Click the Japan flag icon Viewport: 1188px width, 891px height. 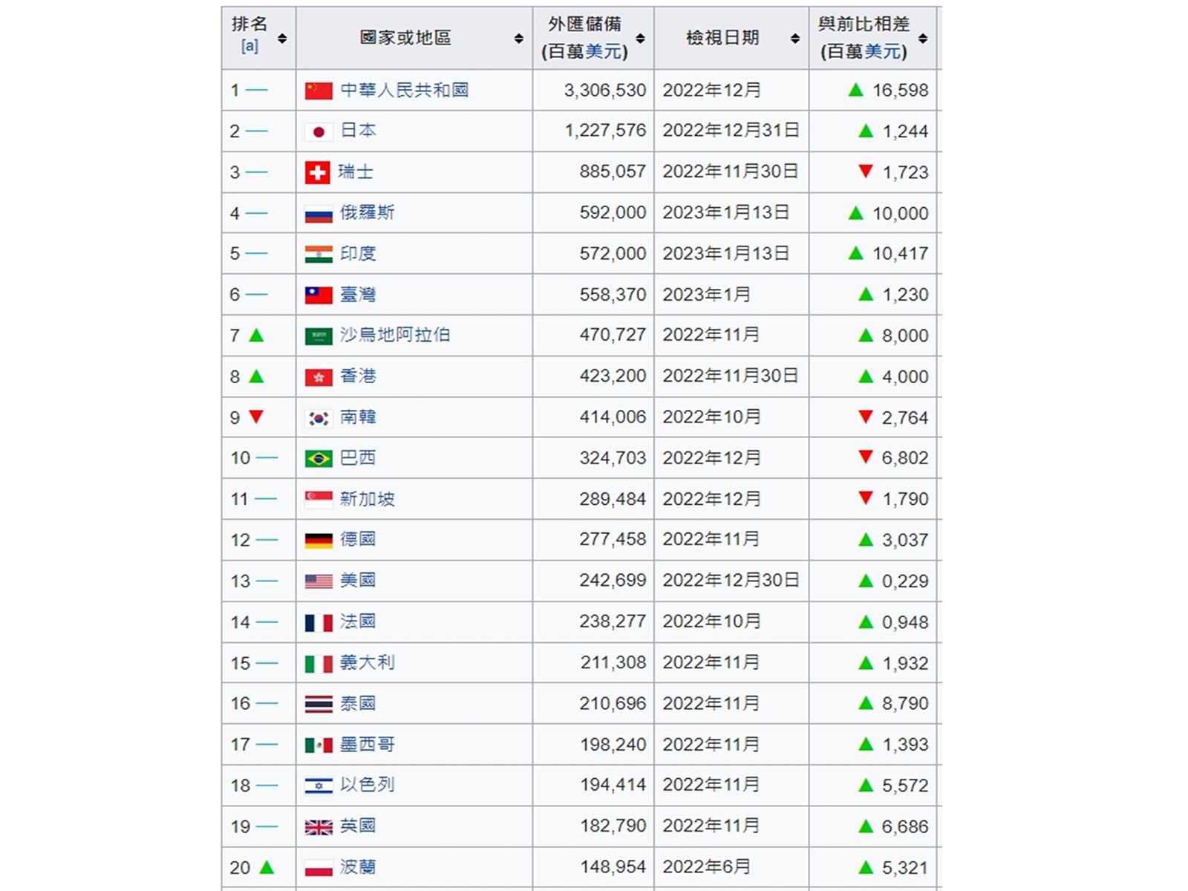point(318,131)
